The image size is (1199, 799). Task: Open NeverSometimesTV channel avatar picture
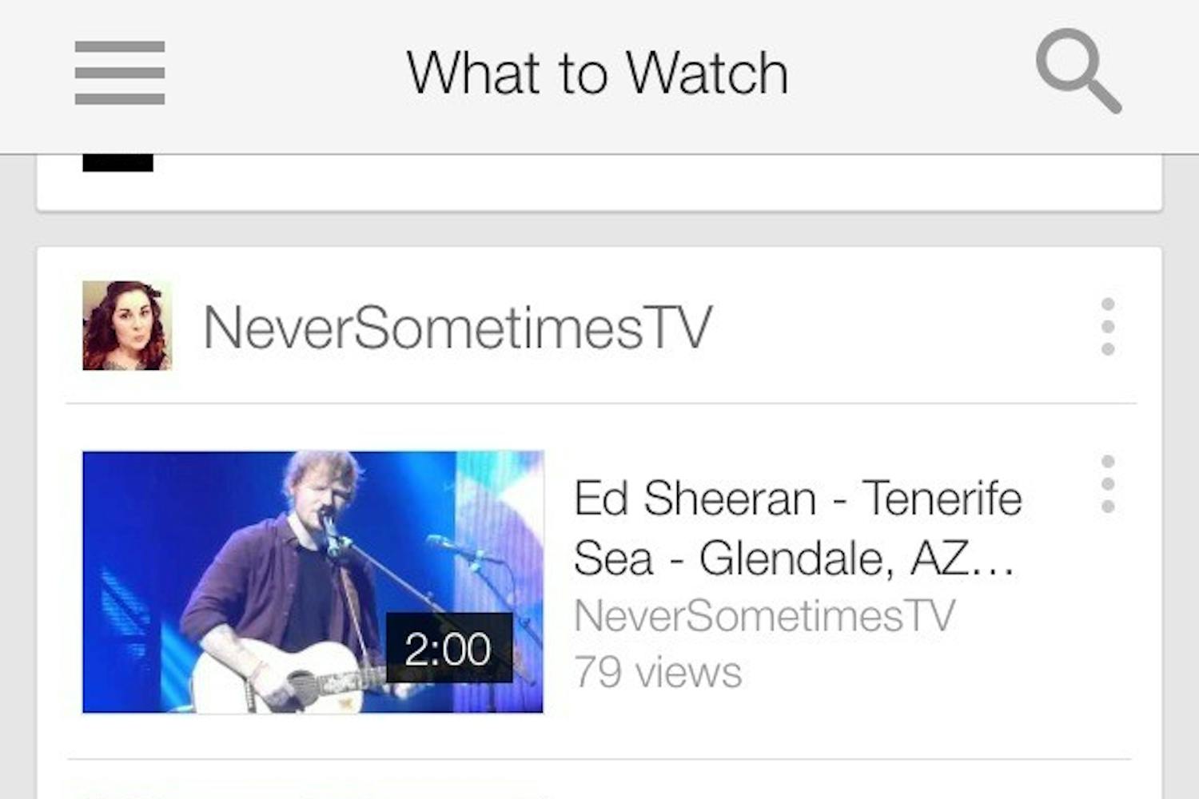[x=127, y=325]
